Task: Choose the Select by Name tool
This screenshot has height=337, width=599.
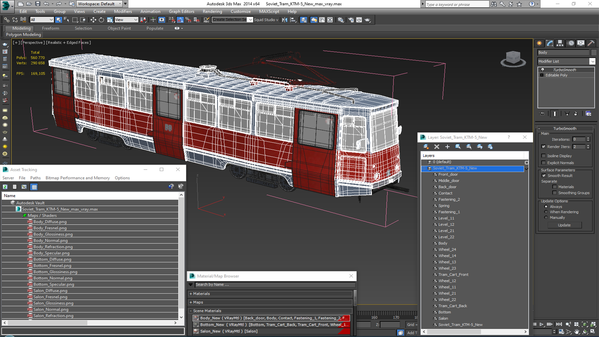Action: (x=66, y=20)
